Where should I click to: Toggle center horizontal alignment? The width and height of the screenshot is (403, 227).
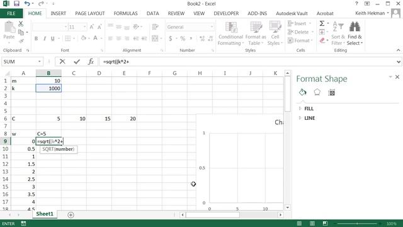(x=118, y=38)
